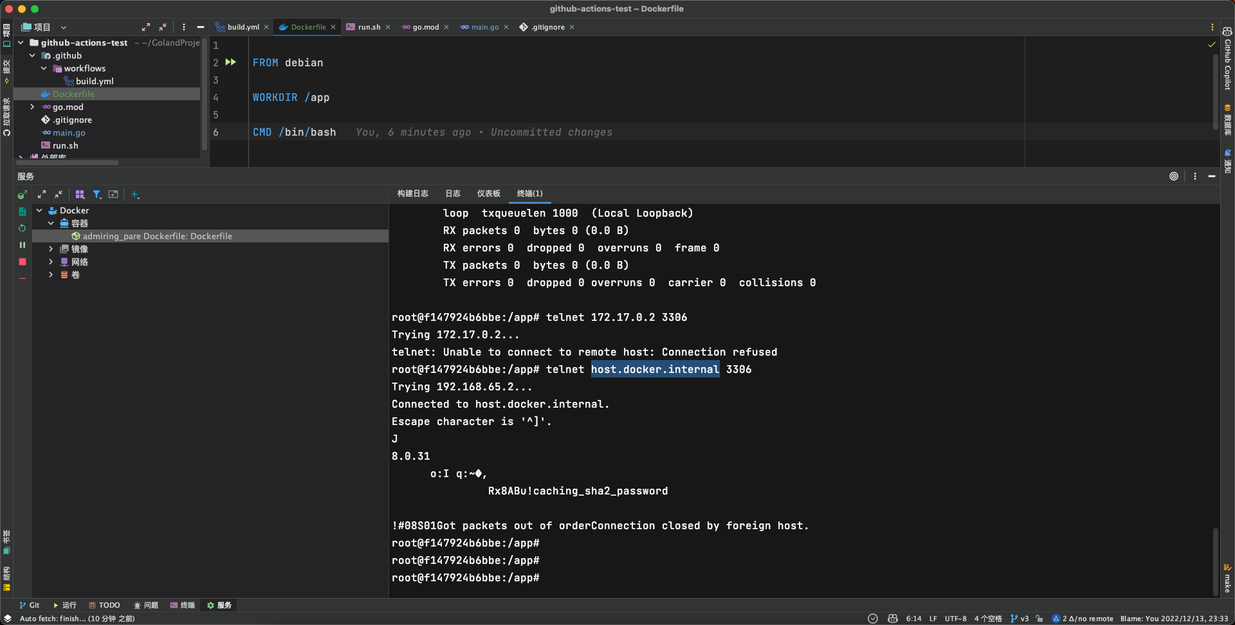This screenshot has width=1235, height=625.
Task: Click the green file icon in Services sidebar
Action: pyautogui.click(x=23, y=212)
